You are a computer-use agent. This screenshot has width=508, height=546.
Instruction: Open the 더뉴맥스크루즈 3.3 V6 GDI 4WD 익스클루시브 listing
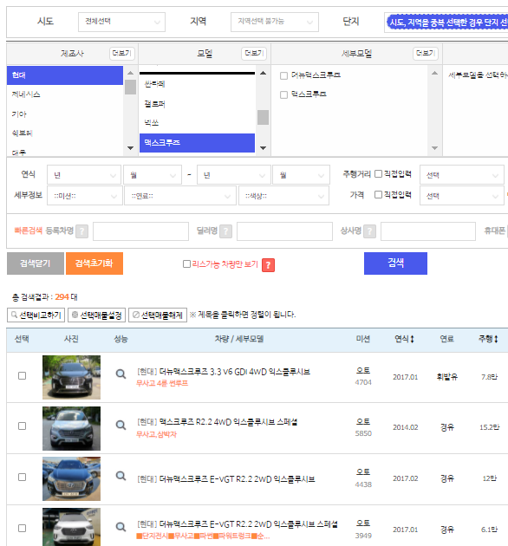pyautogui.click(x=224, y=372)
